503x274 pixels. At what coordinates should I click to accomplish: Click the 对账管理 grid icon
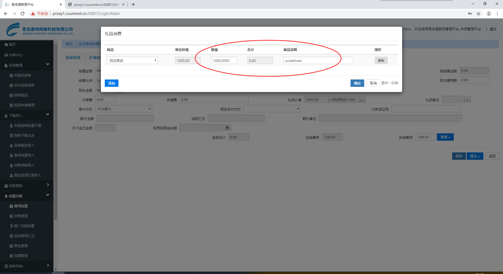tap(11, 216)
